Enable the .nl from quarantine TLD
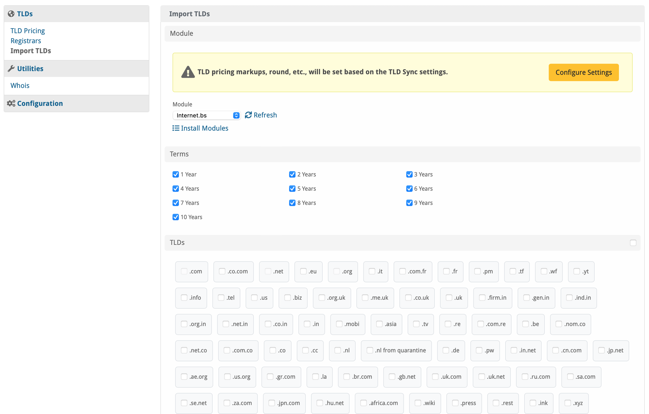Image resolution: width=649 pixels, height=414 pixels. pyautogui.click(x=370, y=350)
